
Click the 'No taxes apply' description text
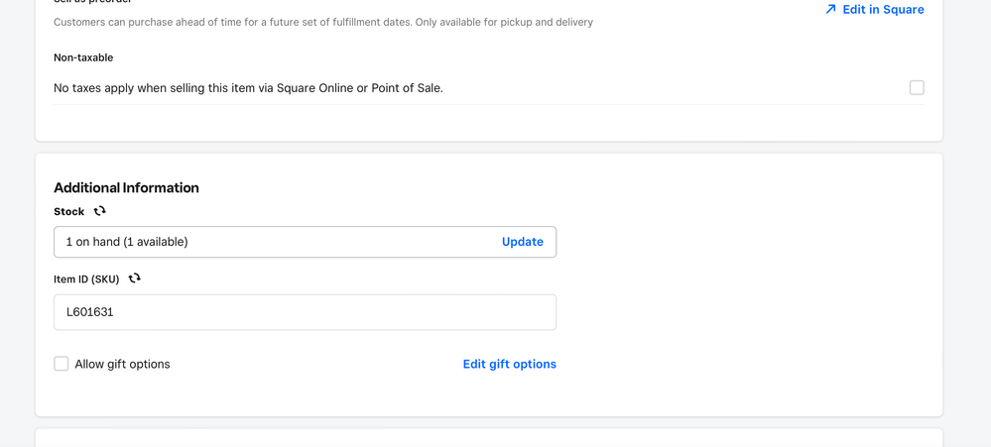coord(248,88)
